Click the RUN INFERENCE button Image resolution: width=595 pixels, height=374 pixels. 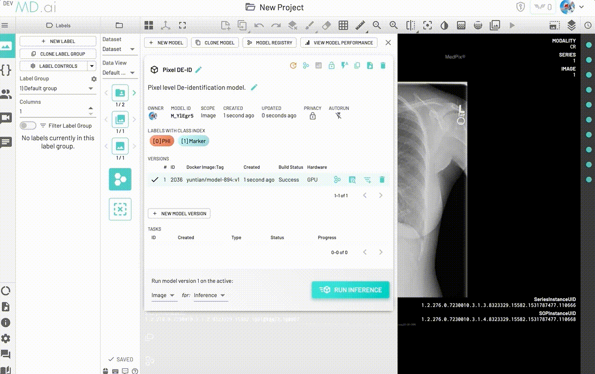point(350,290)
